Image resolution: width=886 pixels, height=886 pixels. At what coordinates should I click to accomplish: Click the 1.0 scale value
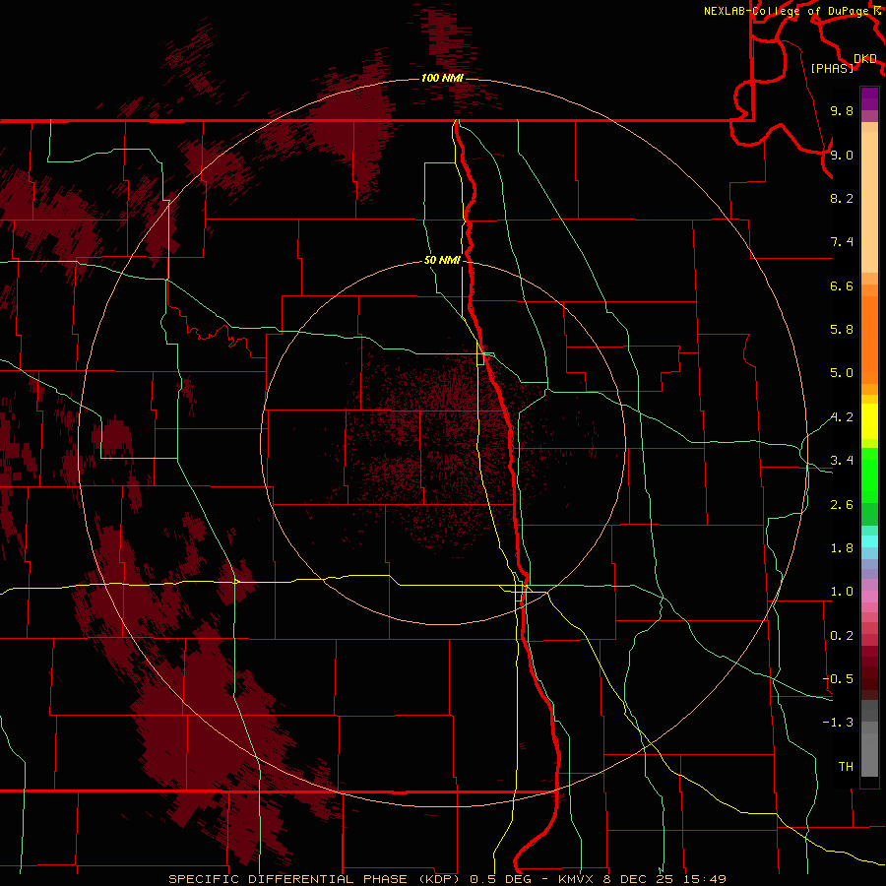[842, 592]
